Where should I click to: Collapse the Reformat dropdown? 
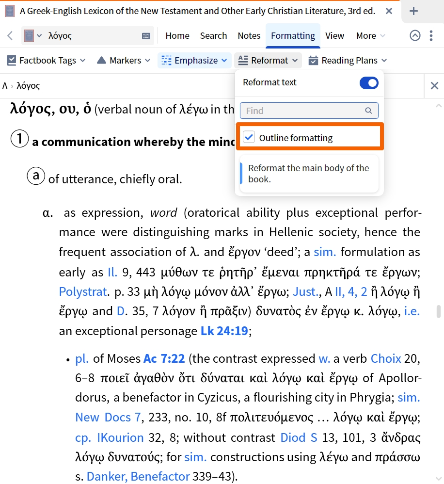pos(295,61)
